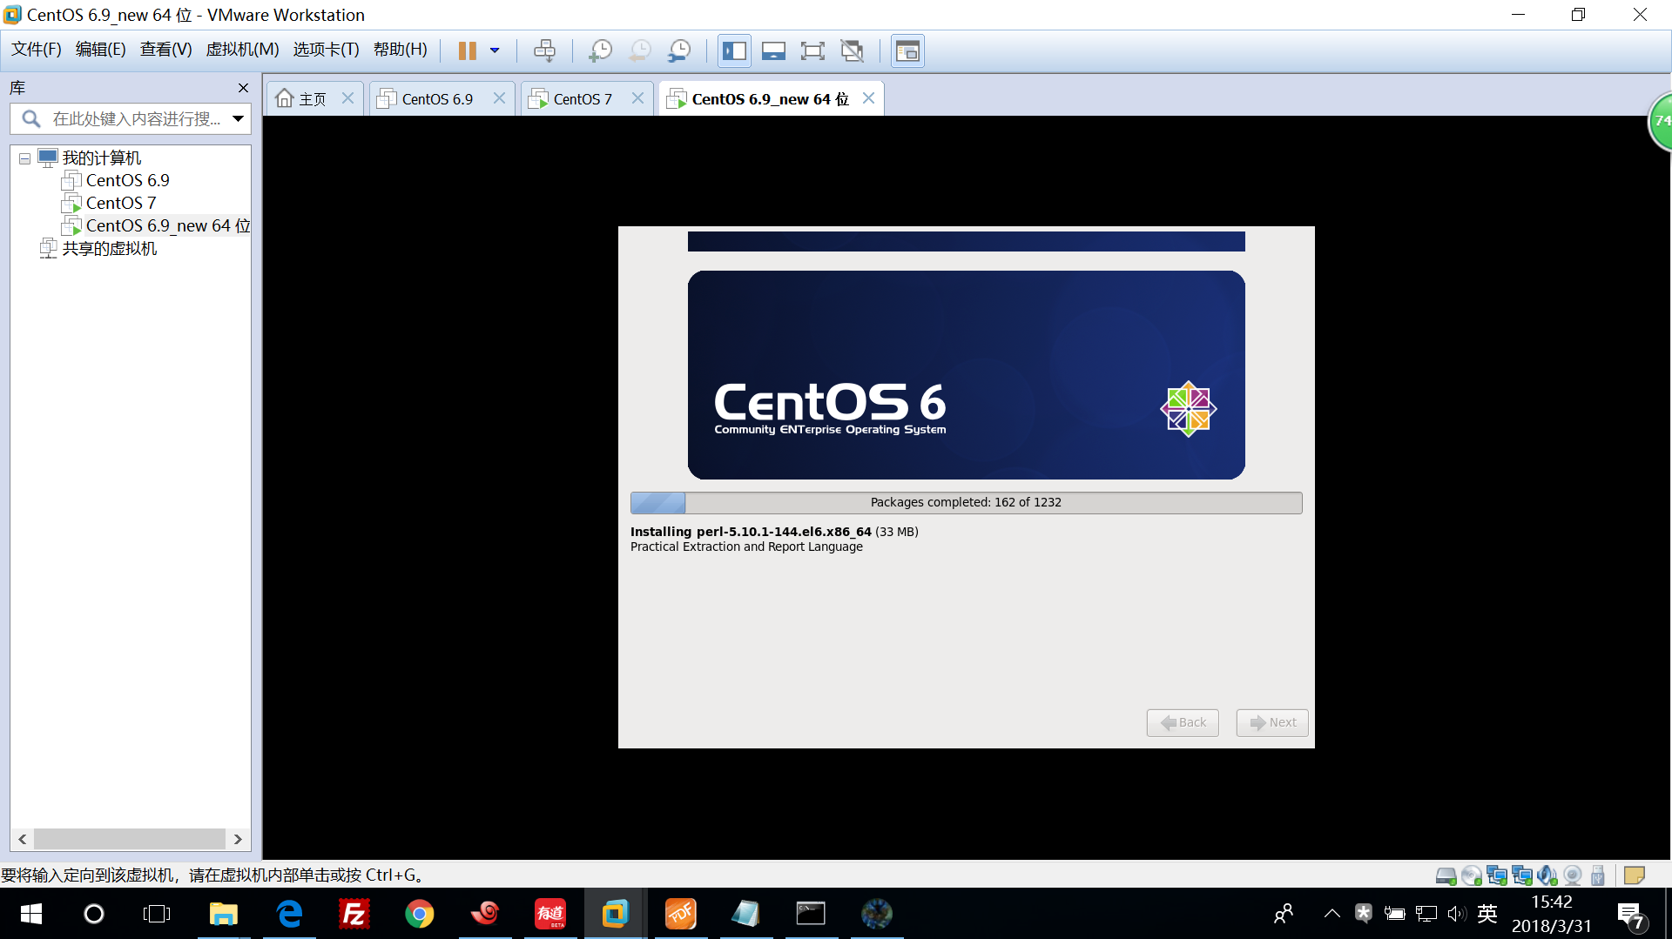This screenshot has height=939, width=1672.
Task: Toggle the console view button
Action: coord(907,50)
